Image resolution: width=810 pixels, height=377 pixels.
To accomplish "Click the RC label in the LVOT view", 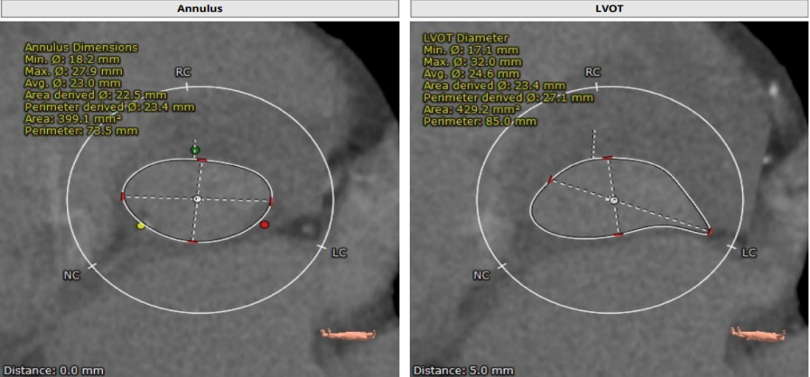I will (592, 71).
